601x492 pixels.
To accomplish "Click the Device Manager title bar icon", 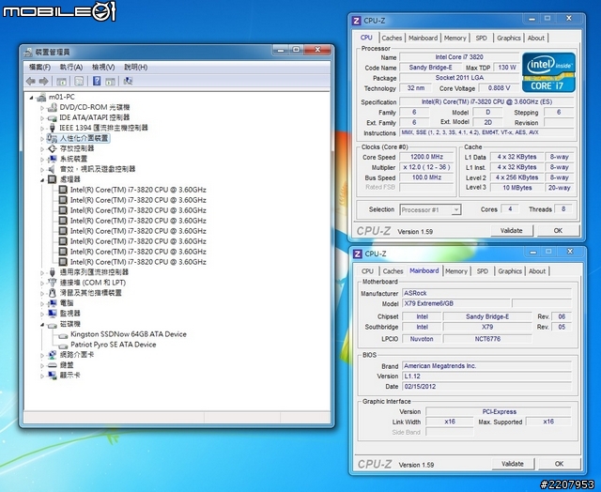I will pos(28,53).
